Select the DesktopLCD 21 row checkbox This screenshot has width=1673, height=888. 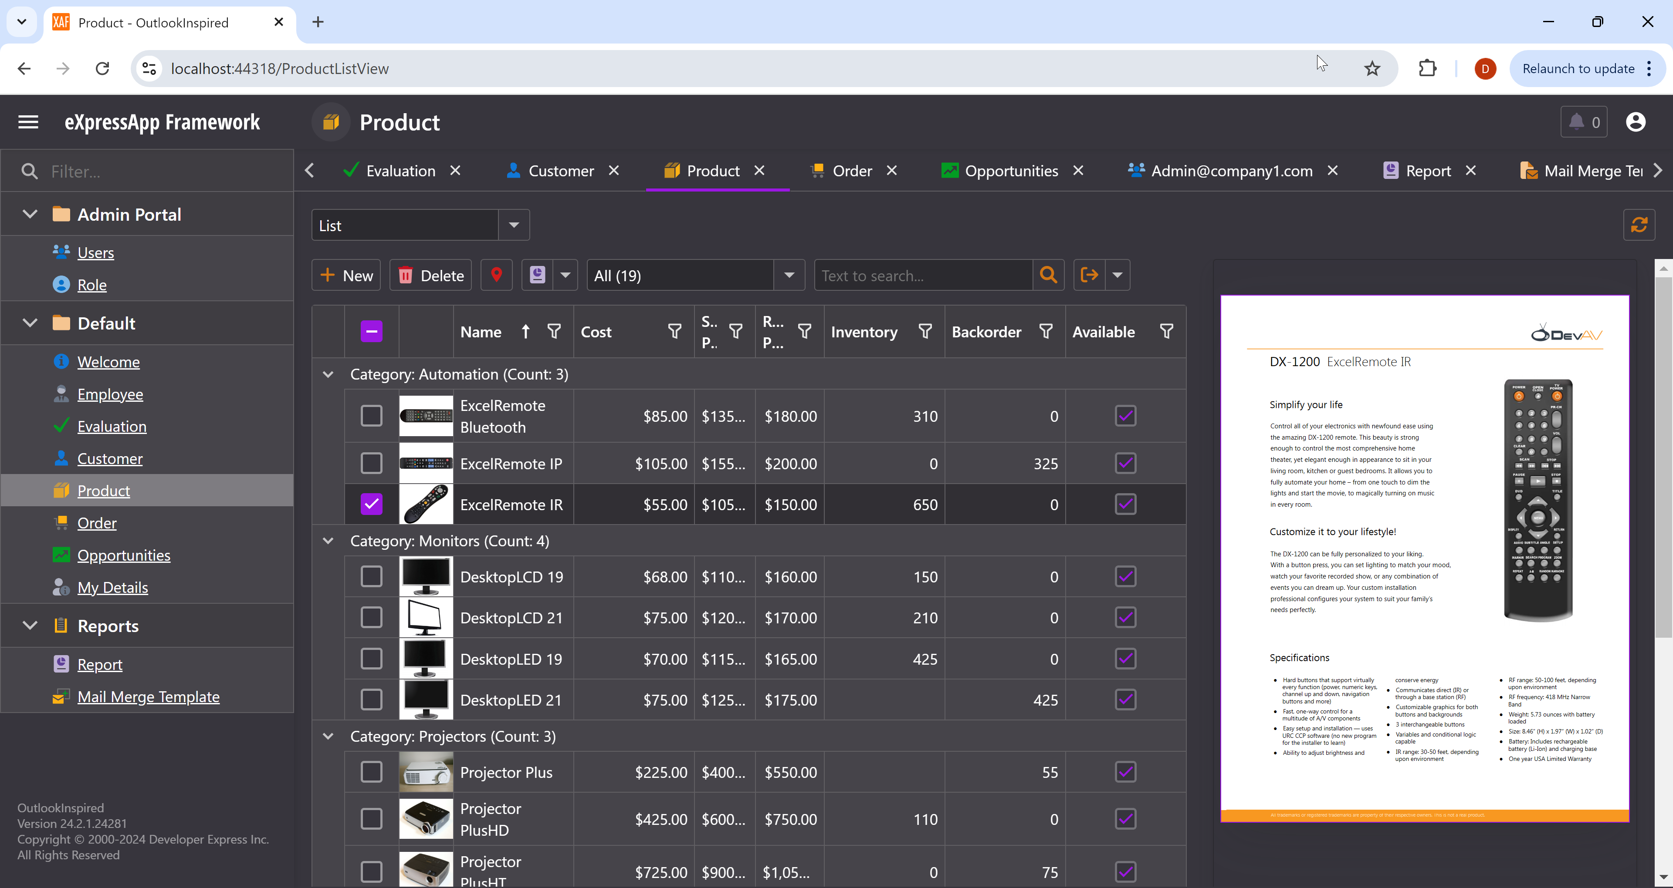pos(372,617)
